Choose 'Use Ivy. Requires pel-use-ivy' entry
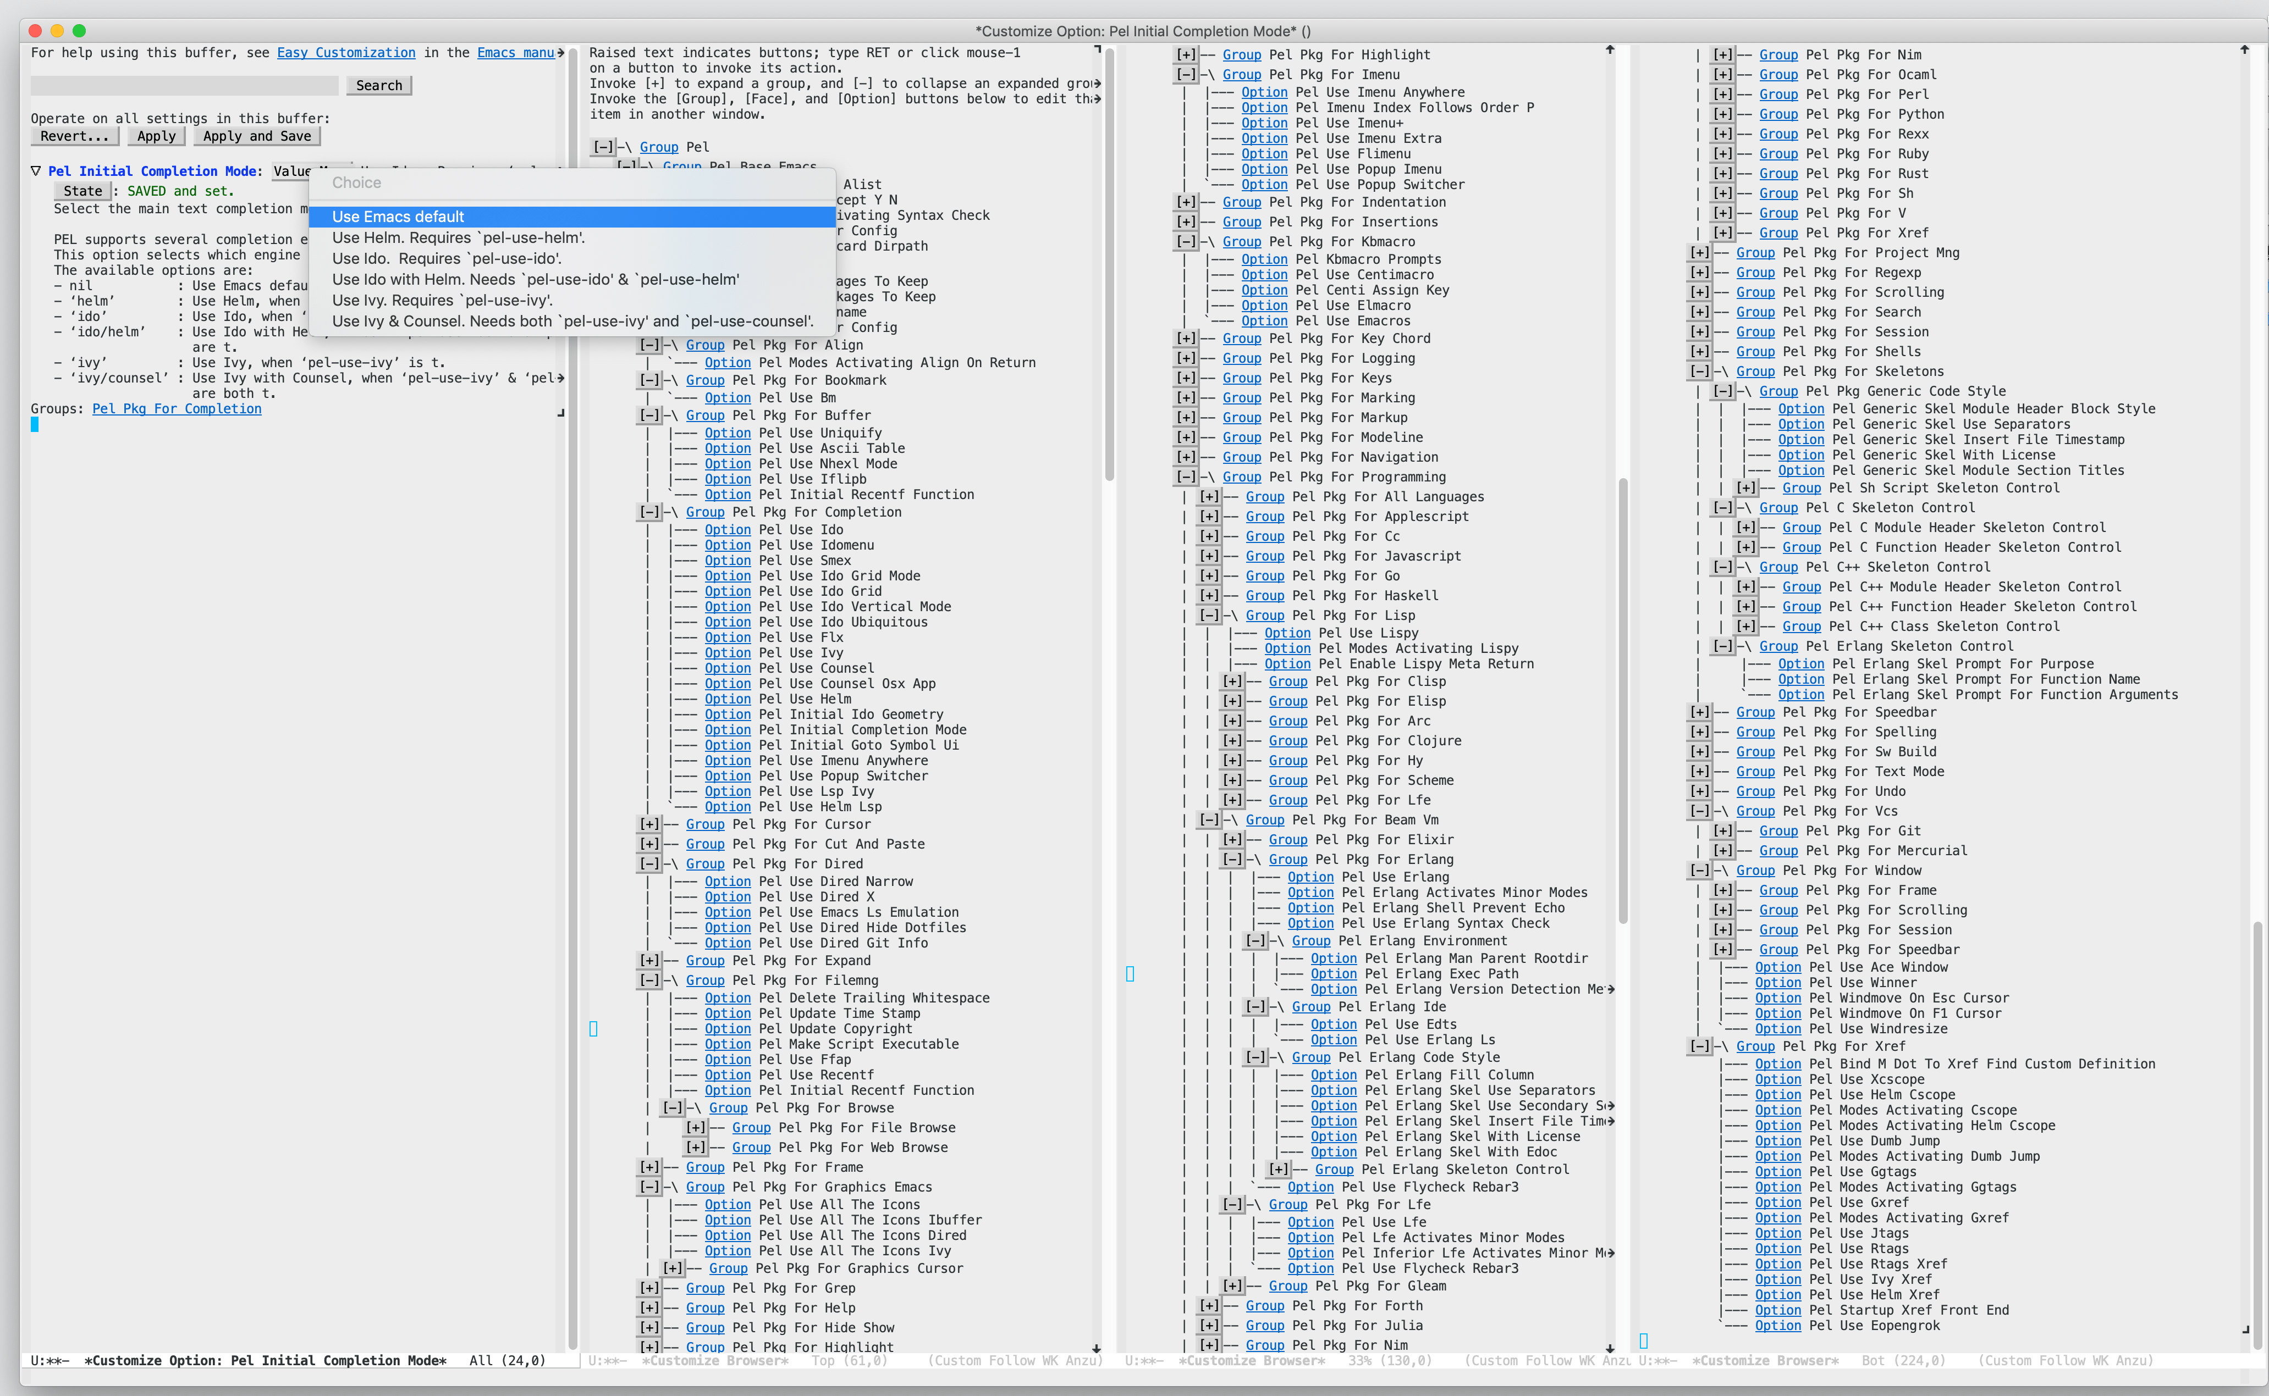 pyautogui.click(x=572, y=300)
